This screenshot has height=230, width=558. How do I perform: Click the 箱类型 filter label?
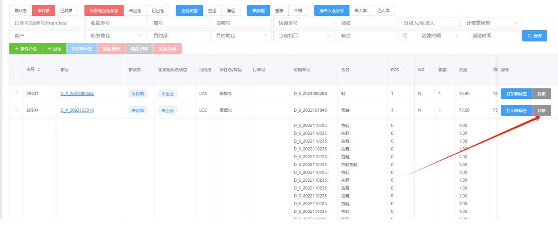tap(258, 10)
